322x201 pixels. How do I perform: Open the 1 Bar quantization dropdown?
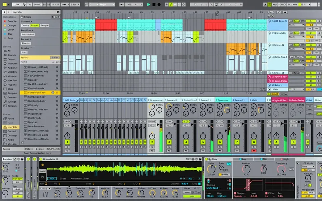tap(75, 4)
